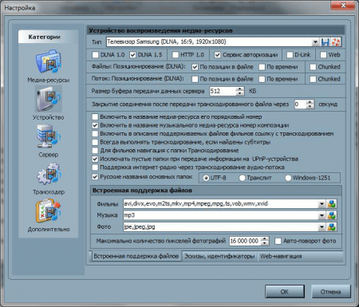Switch to Web-навигация tab

coord(281,256)
